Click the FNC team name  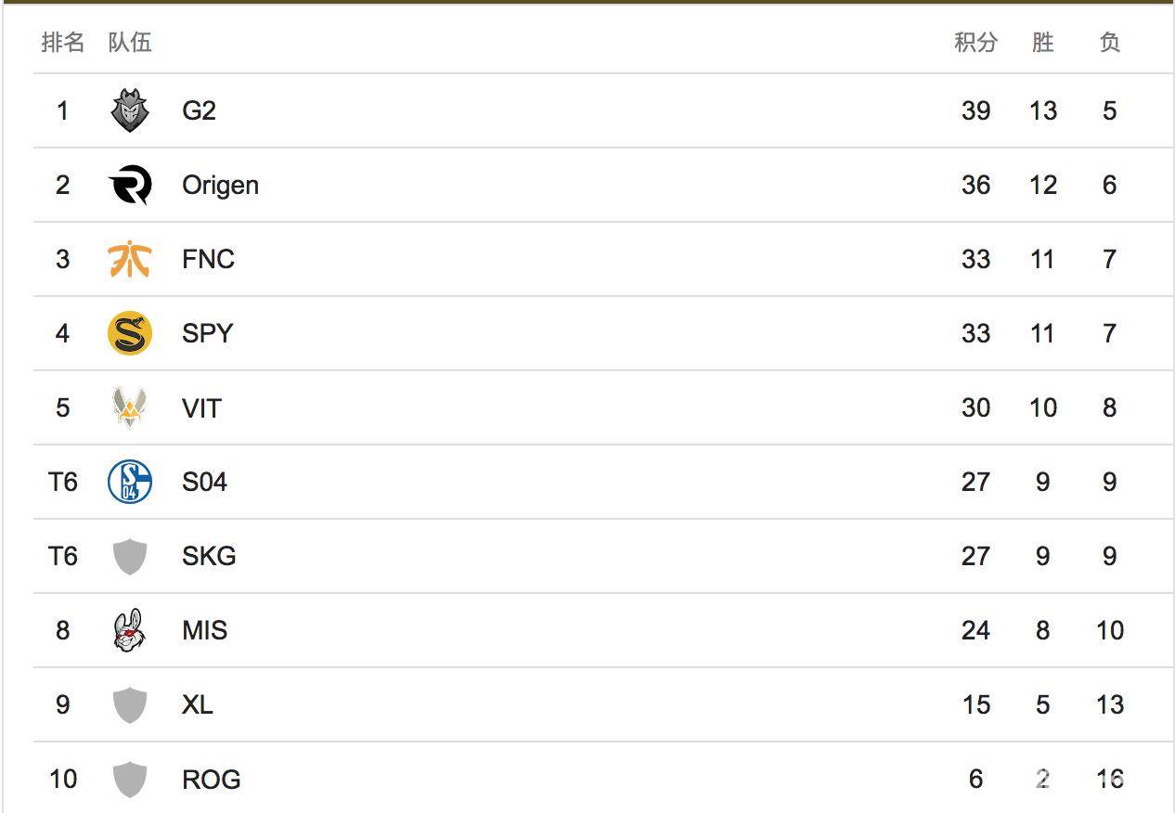coord(208,259)
